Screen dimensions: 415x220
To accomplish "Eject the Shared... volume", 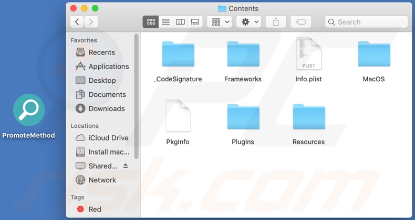I will (x=126, y=166).
